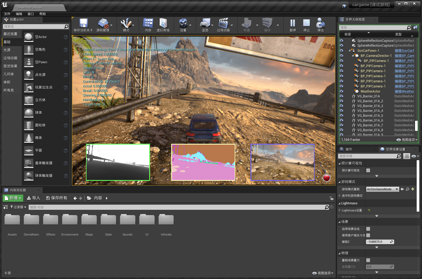Screen dimensions: 422x279
Task: Select the Player Start actor icon
Action: (x=29, y=87)
